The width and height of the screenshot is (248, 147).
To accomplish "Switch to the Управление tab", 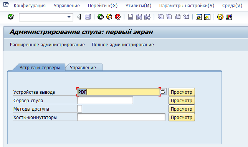I will pos(83,68).
